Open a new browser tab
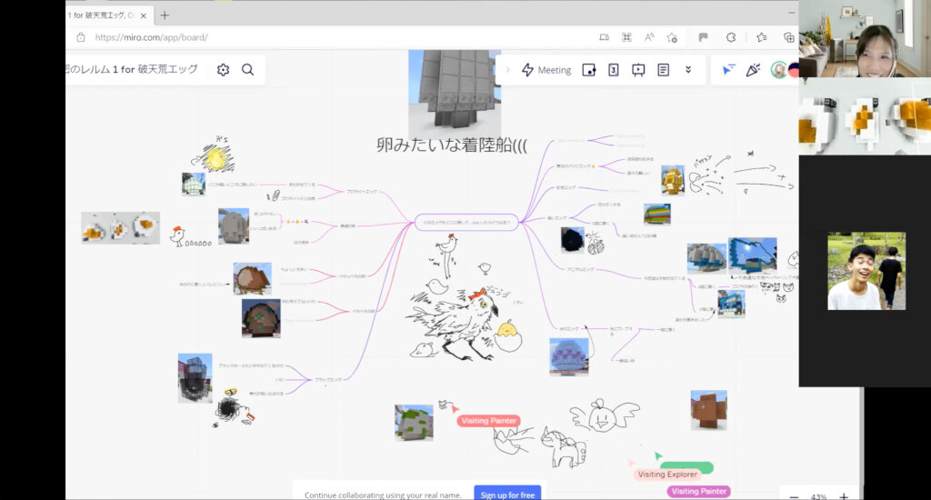This screenshot has width=931, height=500. 165,15
